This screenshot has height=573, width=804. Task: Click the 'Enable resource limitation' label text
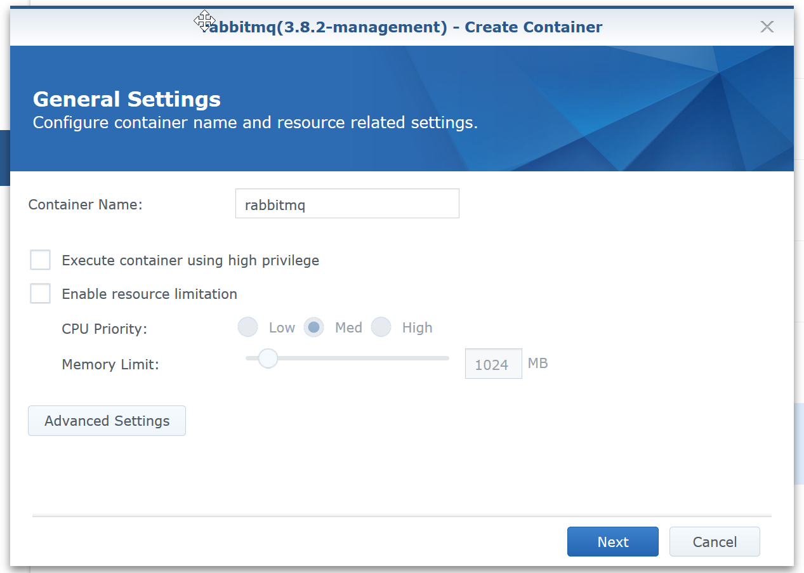149,294
